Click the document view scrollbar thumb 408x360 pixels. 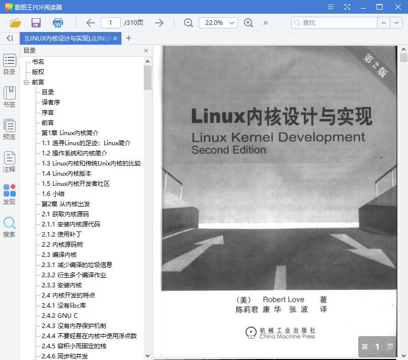403,57
